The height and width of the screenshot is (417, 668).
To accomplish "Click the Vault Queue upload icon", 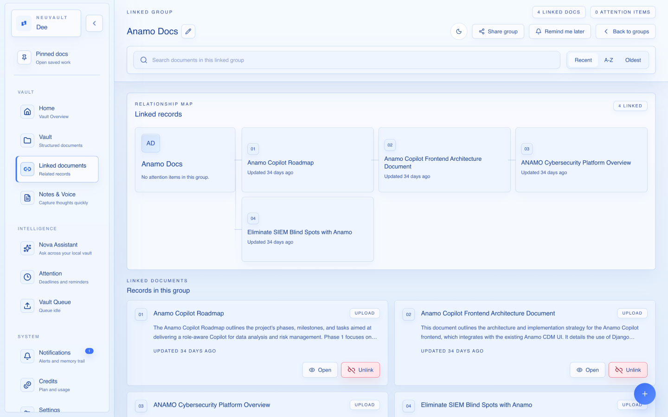I will tap(27, 306).
